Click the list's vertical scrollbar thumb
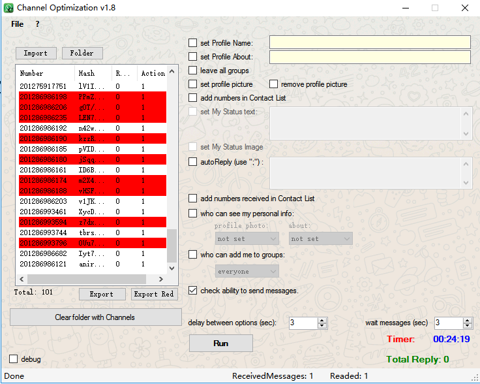 [x=172, y=246]
